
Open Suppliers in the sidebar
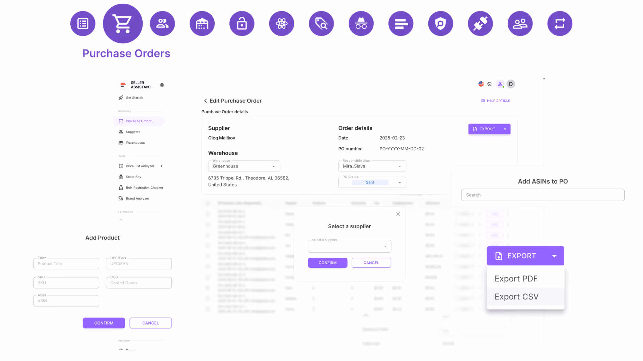[133, 132]
